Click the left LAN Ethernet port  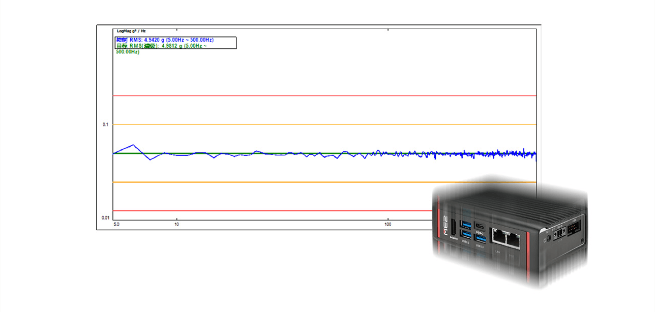(x=498, y=237)
